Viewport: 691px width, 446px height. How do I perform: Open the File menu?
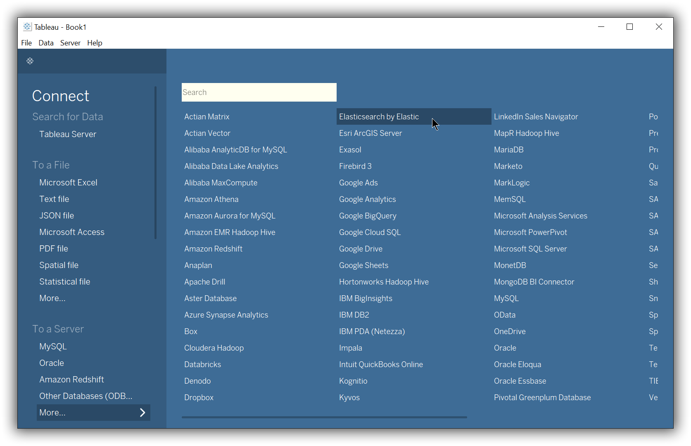(x=26, y=43)
